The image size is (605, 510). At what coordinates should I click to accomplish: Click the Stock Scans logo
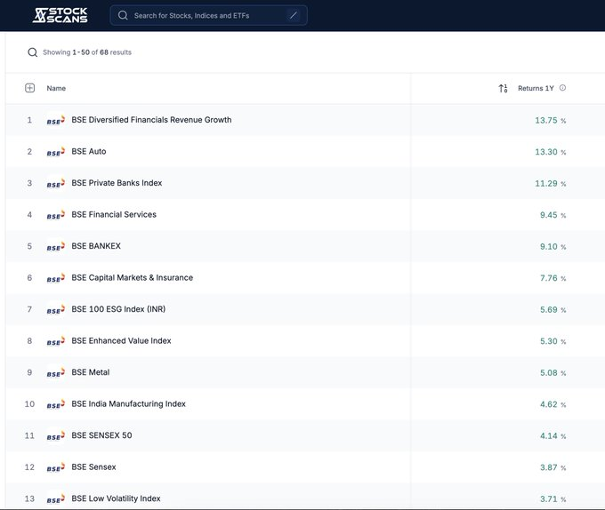60,15
